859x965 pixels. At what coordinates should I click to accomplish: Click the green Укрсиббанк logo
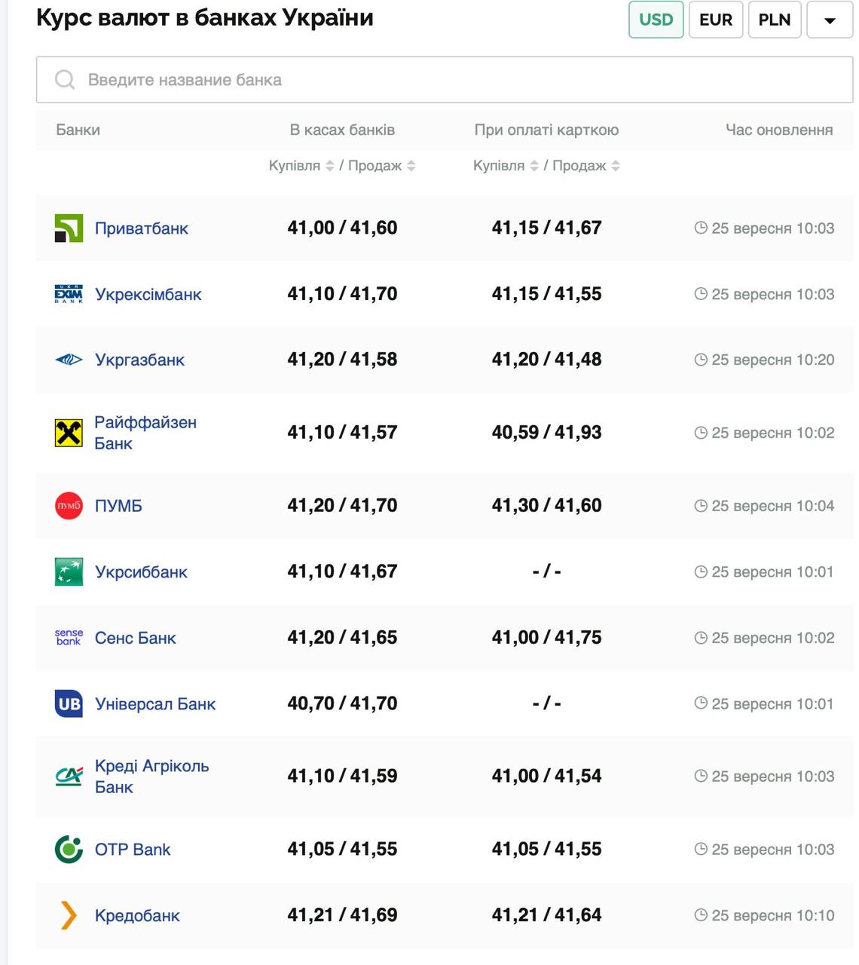pos(69,571)
